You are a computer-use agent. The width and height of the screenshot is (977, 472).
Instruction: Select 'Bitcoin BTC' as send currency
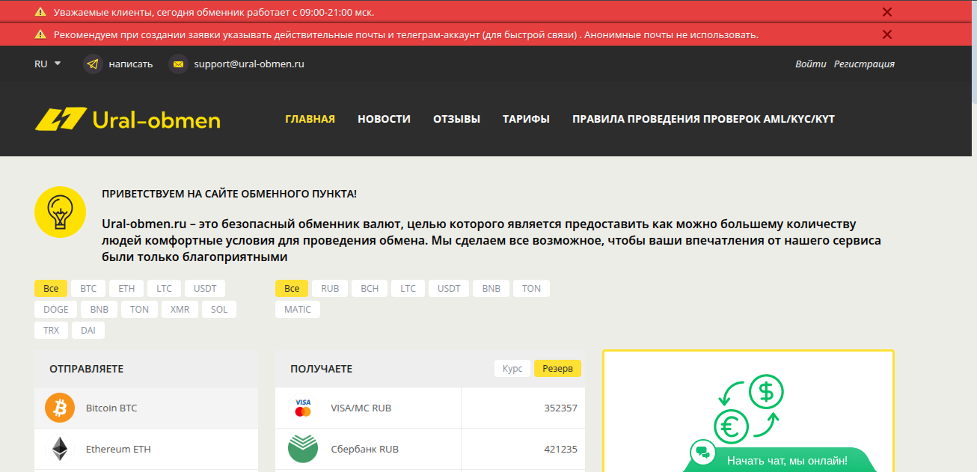[146, 408]
